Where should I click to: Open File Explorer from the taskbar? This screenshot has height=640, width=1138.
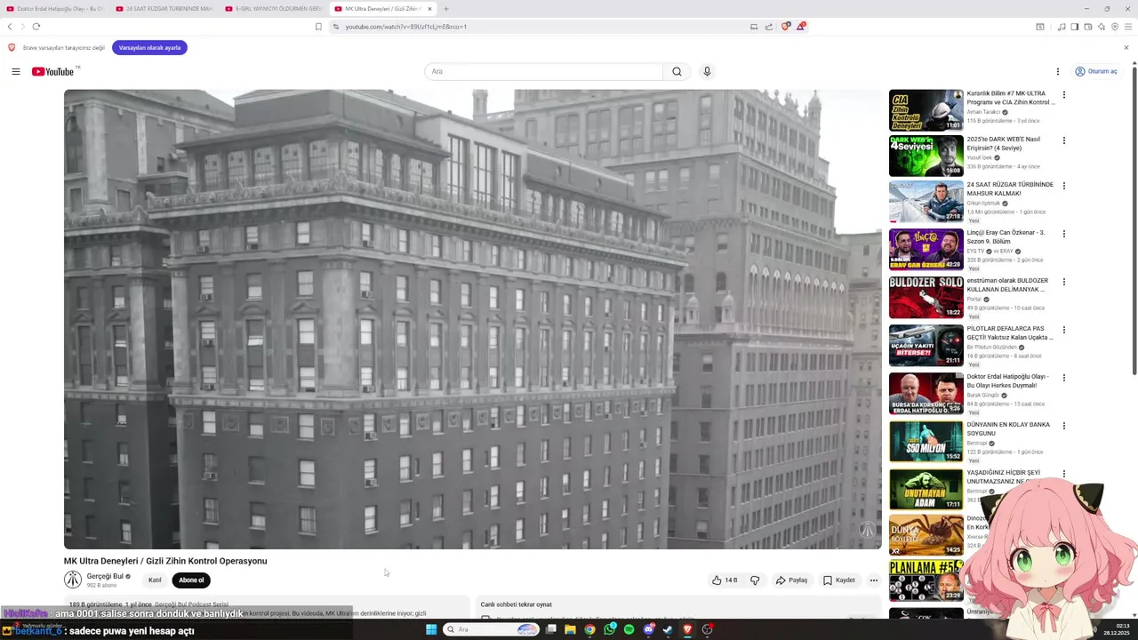570,629
